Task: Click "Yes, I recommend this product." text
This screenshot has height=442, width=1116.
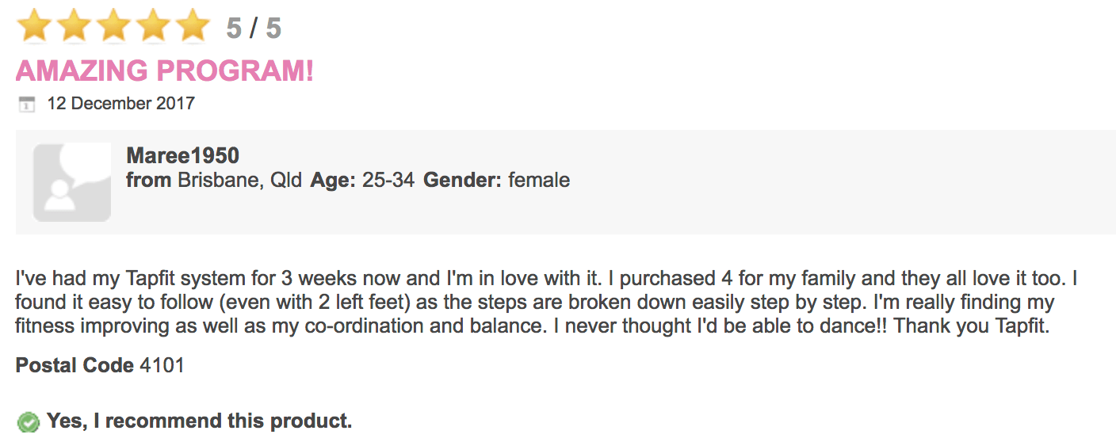Action: point(199,421)
